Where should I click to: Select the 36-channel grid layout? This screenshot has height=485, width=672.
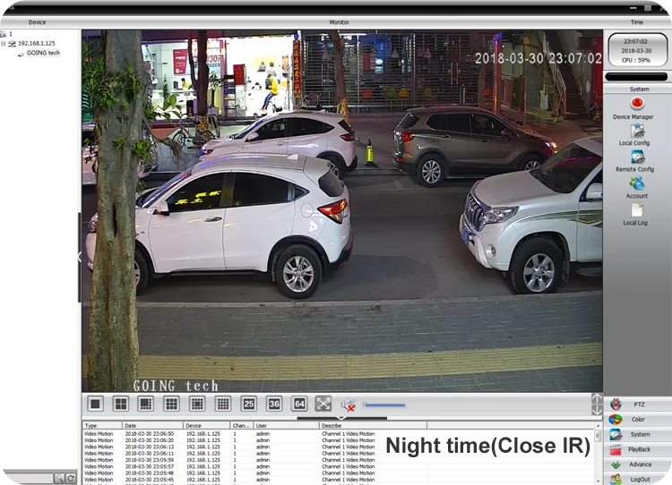click(x=274, y=404)
